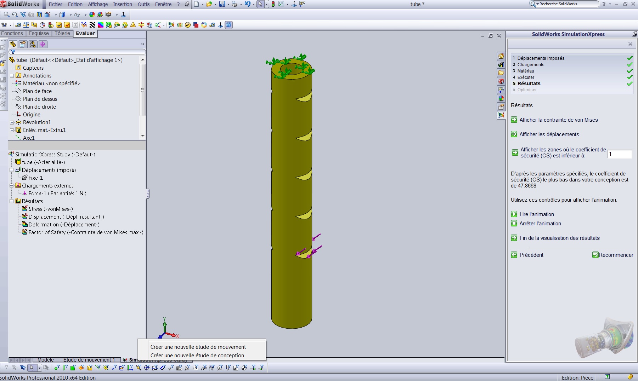Collapse the Déplacements imposés node
Viewport: 638px width, 381px height.
point(12,170)
